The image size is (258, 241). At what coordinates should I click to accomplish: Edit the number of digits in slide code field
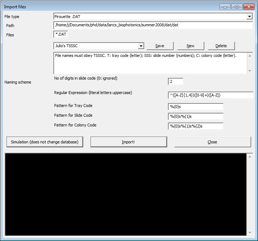coord(175,82)
